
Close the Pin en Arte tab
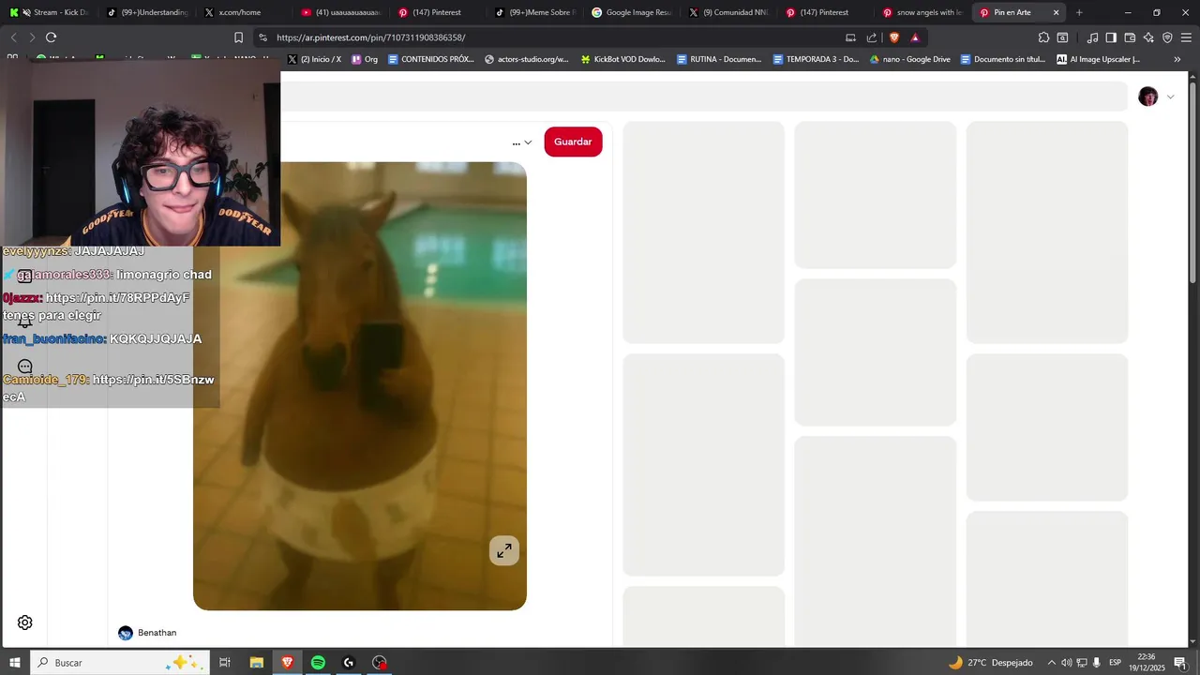click(x=1057, y=12)
